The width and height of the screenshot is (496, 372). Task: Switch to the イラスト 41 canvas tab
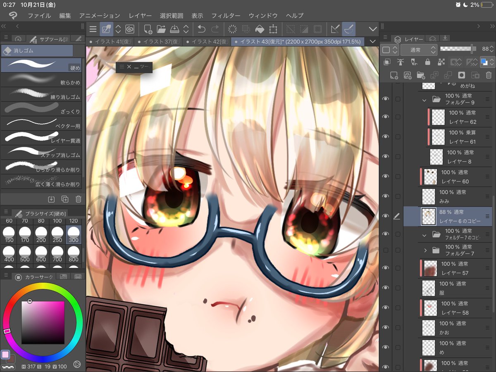pos(110,41)
